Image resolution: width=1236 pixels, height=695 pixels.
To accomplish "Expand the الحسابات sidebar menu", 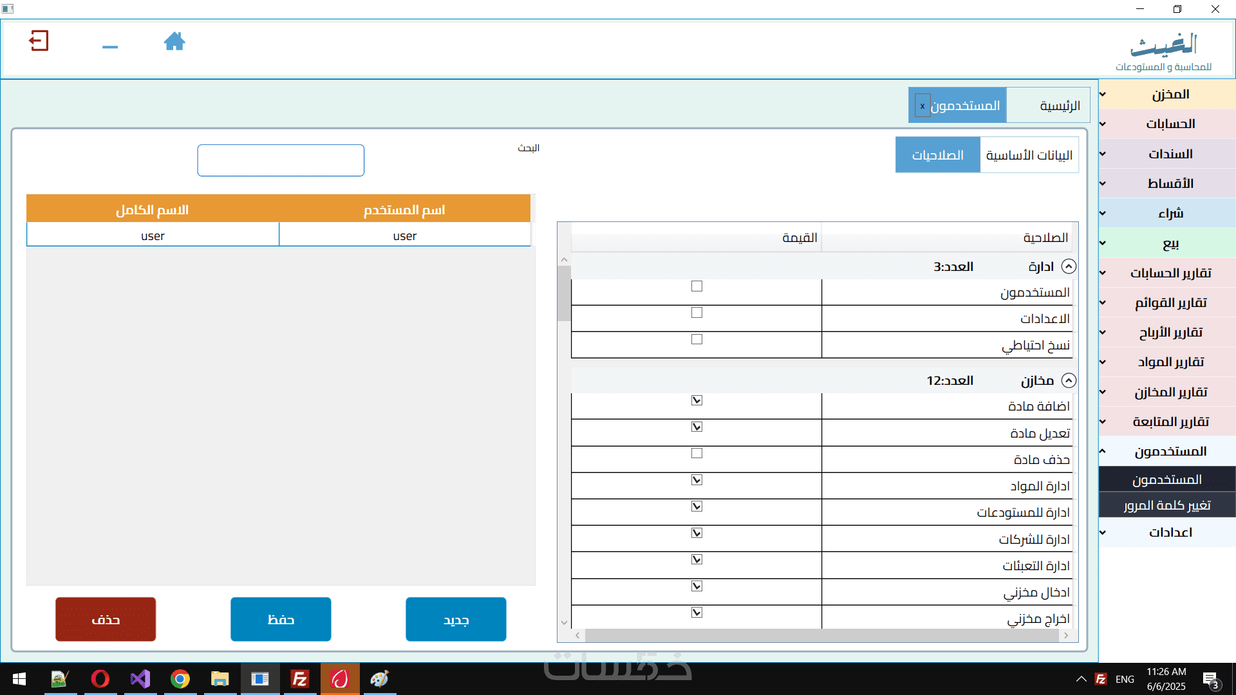I will 1169,124.
